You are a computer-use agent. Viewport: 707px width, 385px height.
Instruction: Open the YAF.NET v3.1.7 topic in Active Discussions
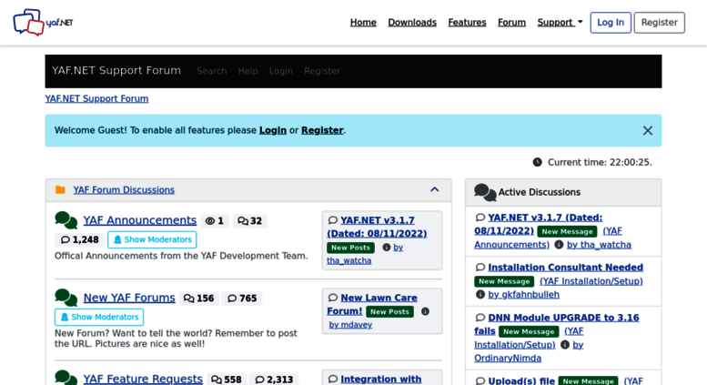pyautogui.click(x=539, y=224)
